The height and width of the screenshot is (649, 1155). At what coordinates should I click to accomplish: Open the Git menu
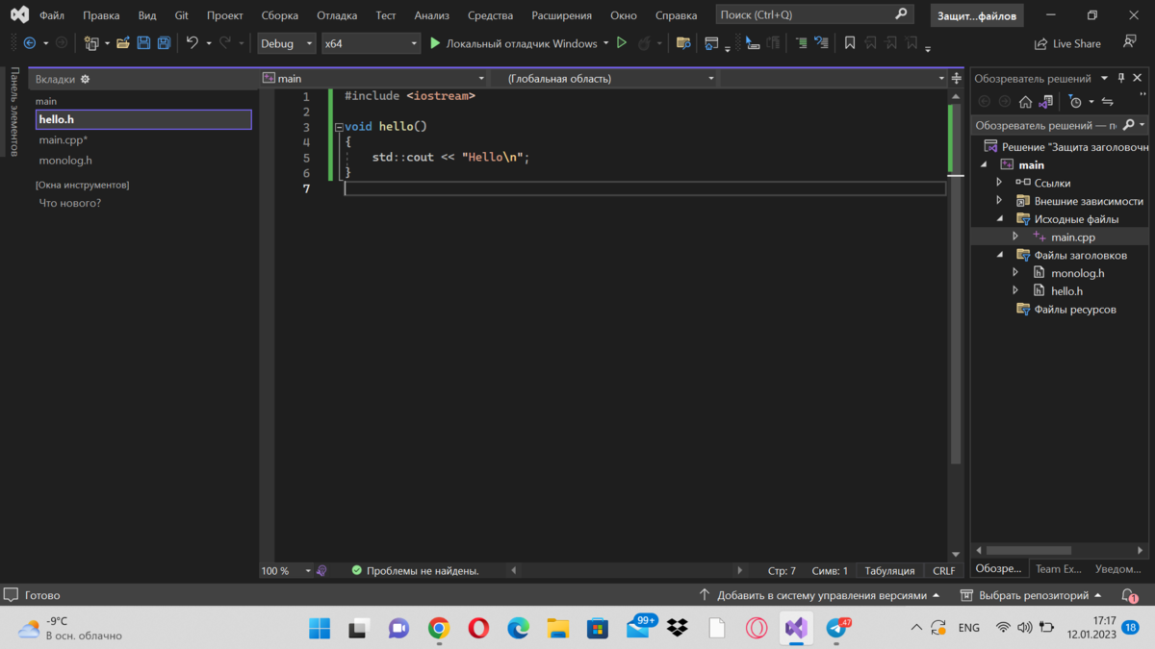tap(182, 15)
